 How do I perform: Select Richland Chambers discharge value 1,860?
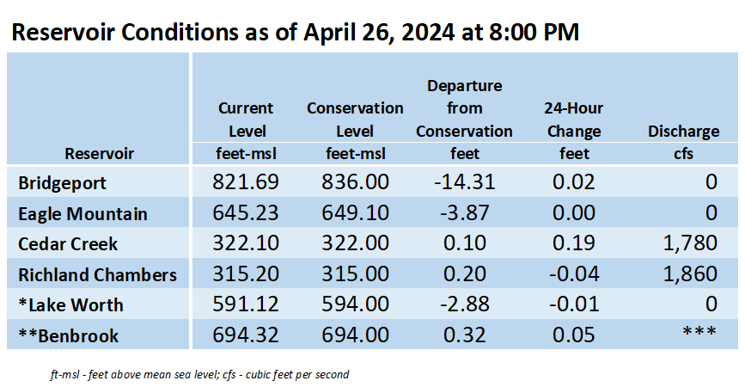690,273
